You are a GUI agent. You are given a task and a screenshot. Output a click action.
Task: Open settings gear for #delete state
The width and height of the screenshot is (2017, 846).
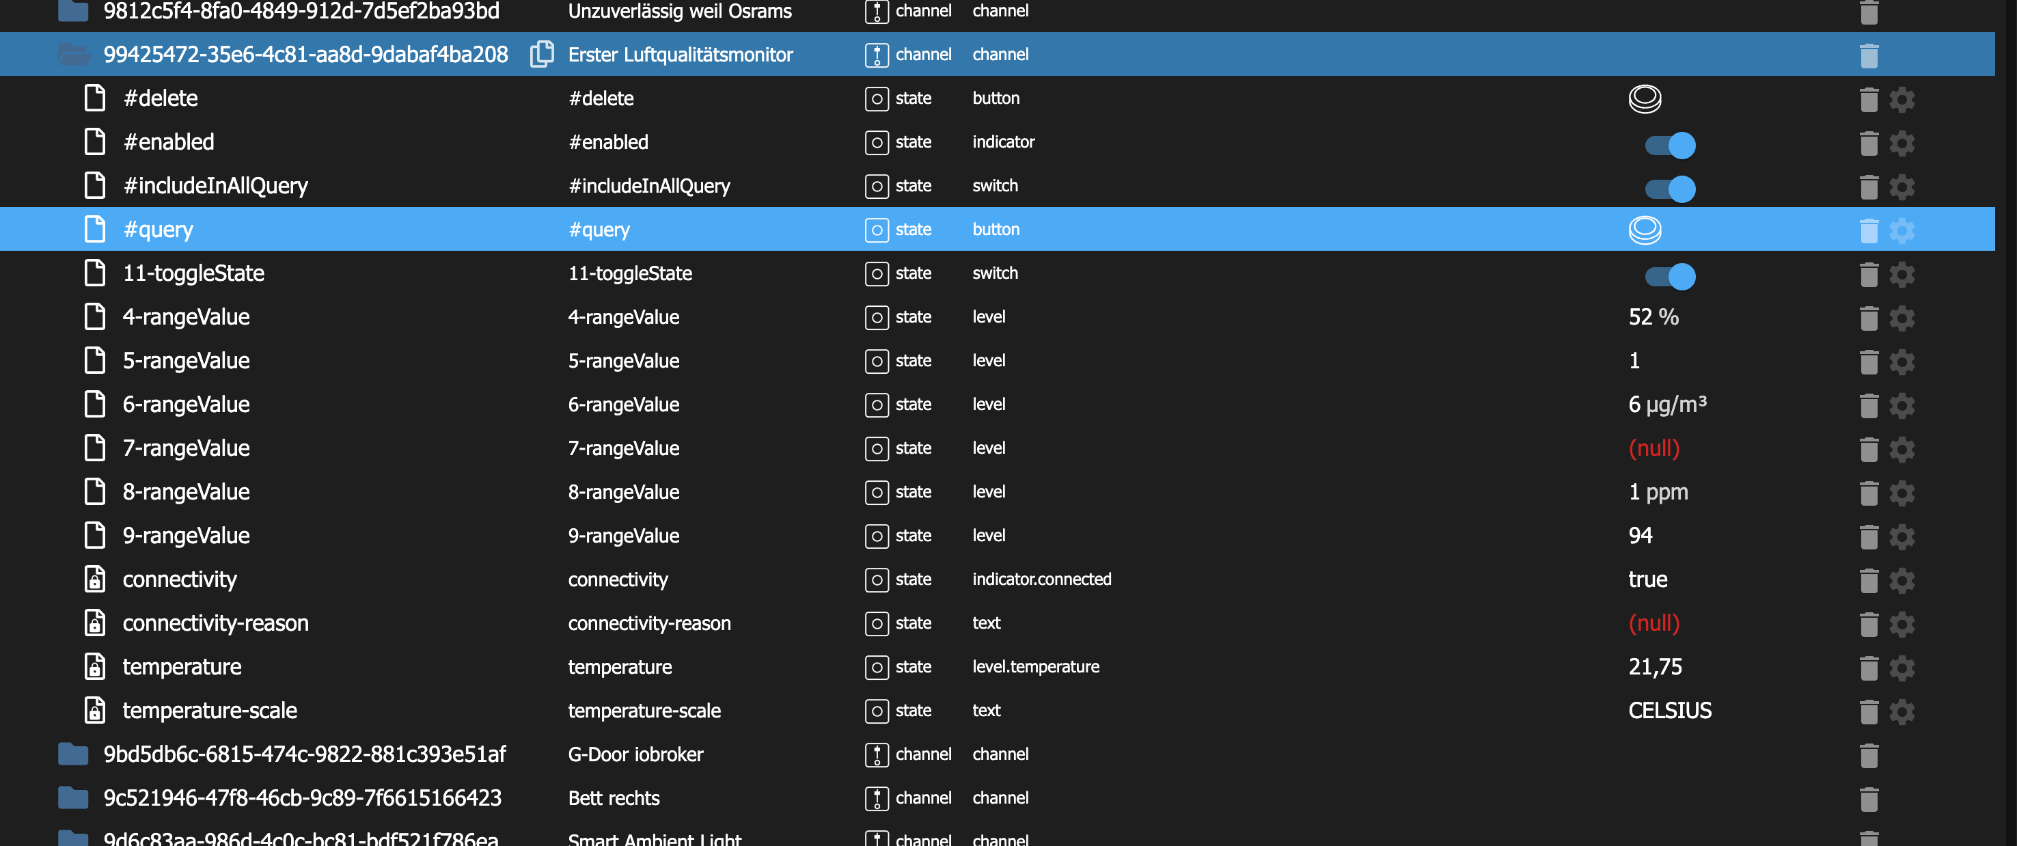1901,100
